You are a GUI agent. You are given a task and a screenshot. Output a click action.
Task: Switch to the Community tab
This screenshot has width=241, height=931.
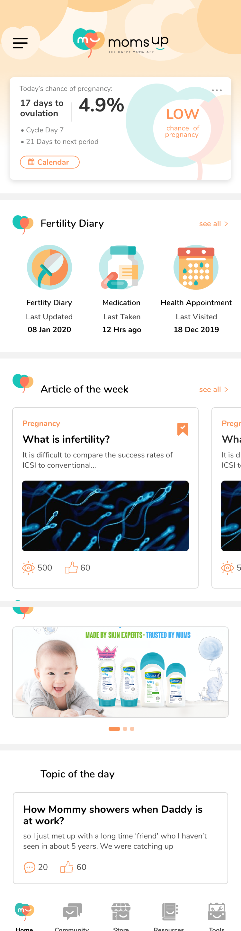click(72, 914)
